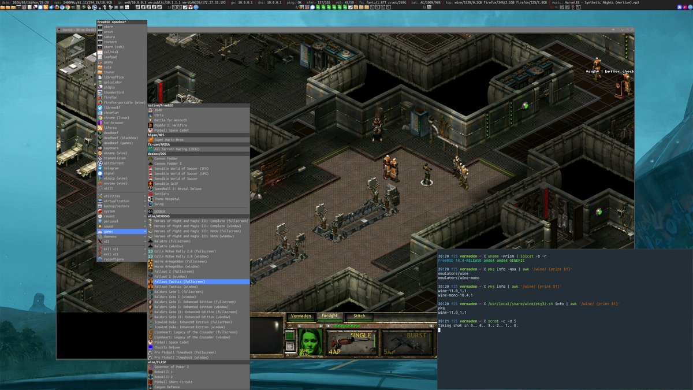Viewport: 693px width, 390px height.
Task: Run xkill from the menu
Action: point(122,188)
